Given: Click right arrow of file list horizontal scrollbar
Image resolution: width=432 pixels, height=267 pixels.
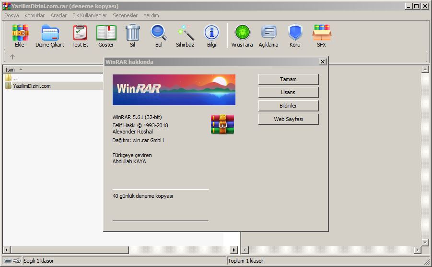Looking at the screenshot, I should 234,250.
